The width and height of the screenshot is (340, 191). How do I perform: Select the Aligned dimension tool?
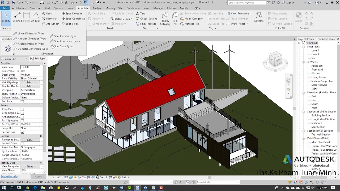pos(18,18)
